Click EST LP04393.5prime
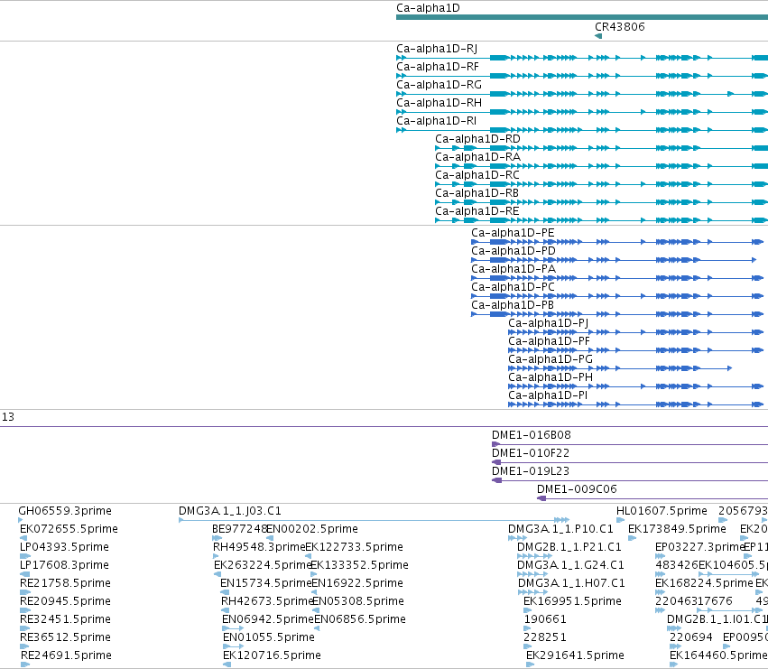 pyautogui.click(x=64, y=547)
